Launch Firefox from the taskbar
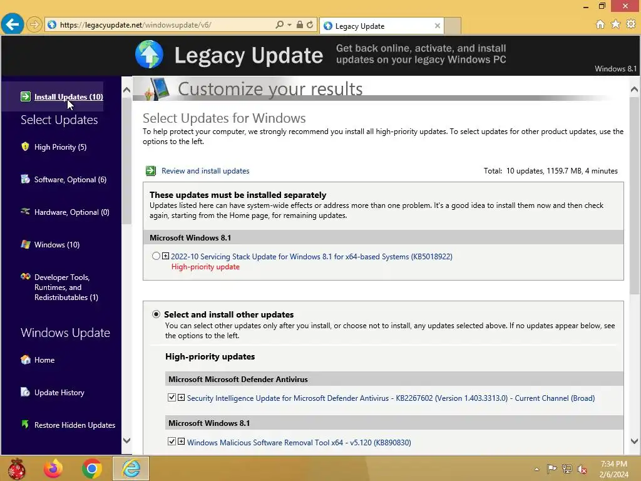The width and height of the screenshot is (641, 481). pyautogui.click(x=53, y=468)
